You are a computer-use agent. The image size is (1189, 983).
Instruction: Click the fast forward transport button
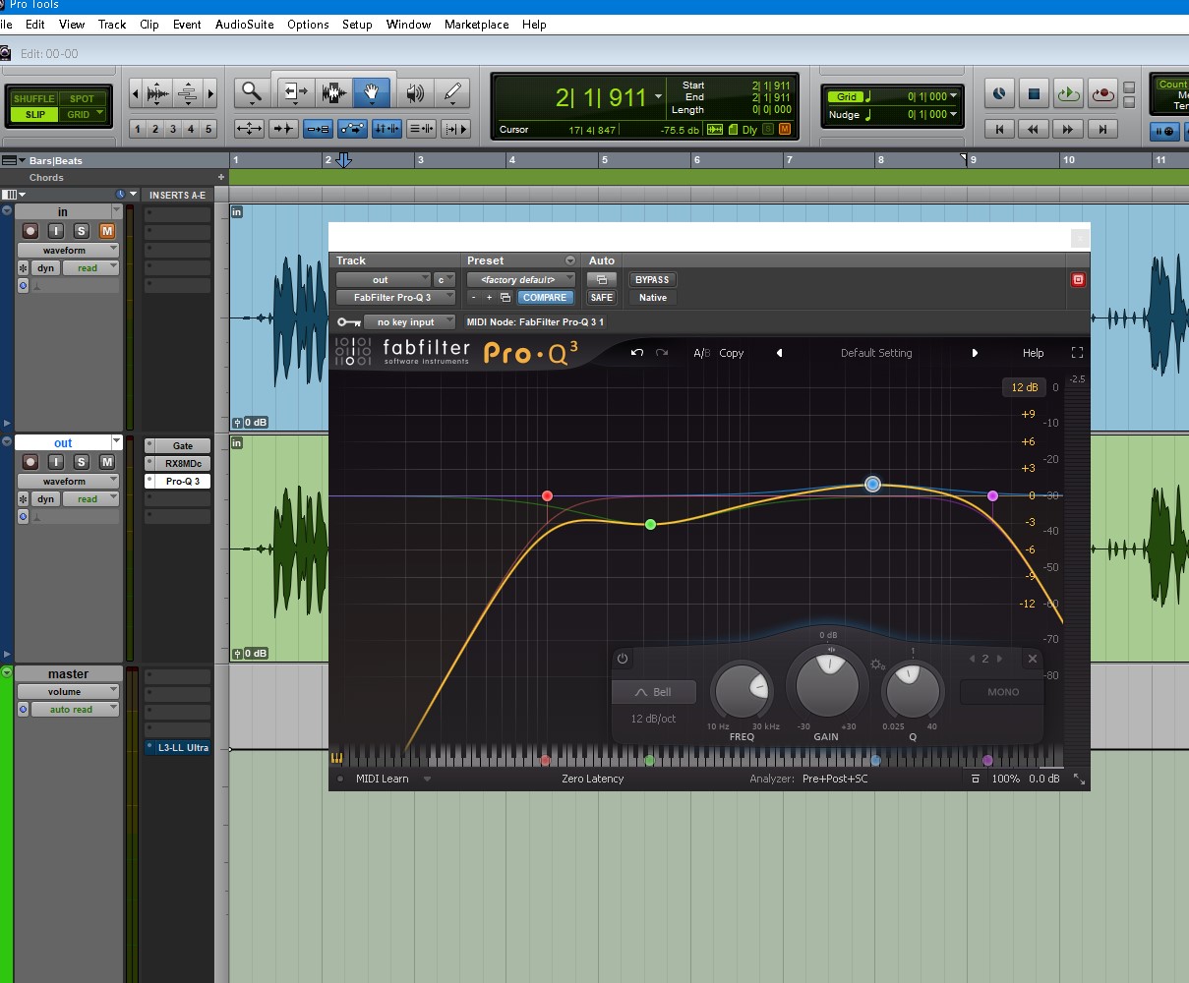point(1068,129)
